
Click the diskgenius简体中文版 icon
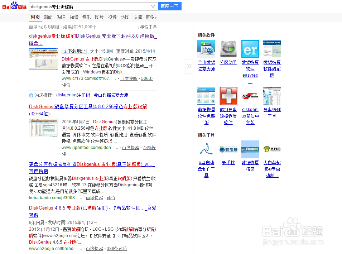(250, 96)
